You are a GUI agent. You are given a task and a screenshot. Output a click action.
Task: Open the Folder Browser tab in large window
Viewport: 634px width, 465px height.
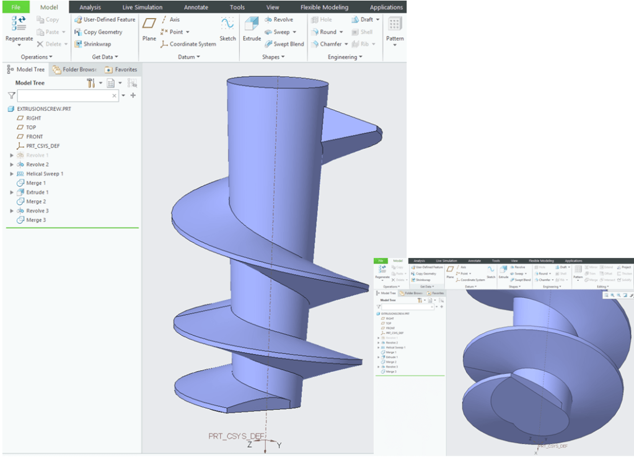pyautogui.click(x=74, y=69)
